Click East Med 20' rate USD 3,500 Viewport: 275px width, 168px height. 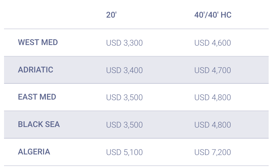coord(124,98)
